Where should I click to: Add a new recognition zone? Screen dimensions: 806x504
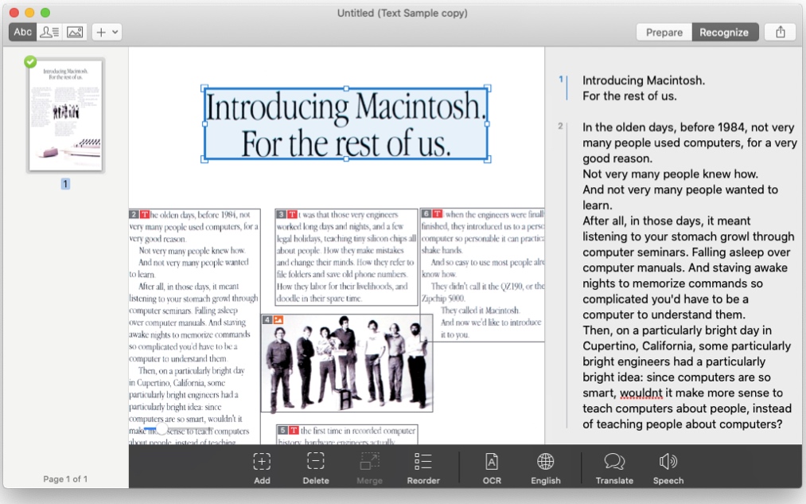tap(262, 467)
